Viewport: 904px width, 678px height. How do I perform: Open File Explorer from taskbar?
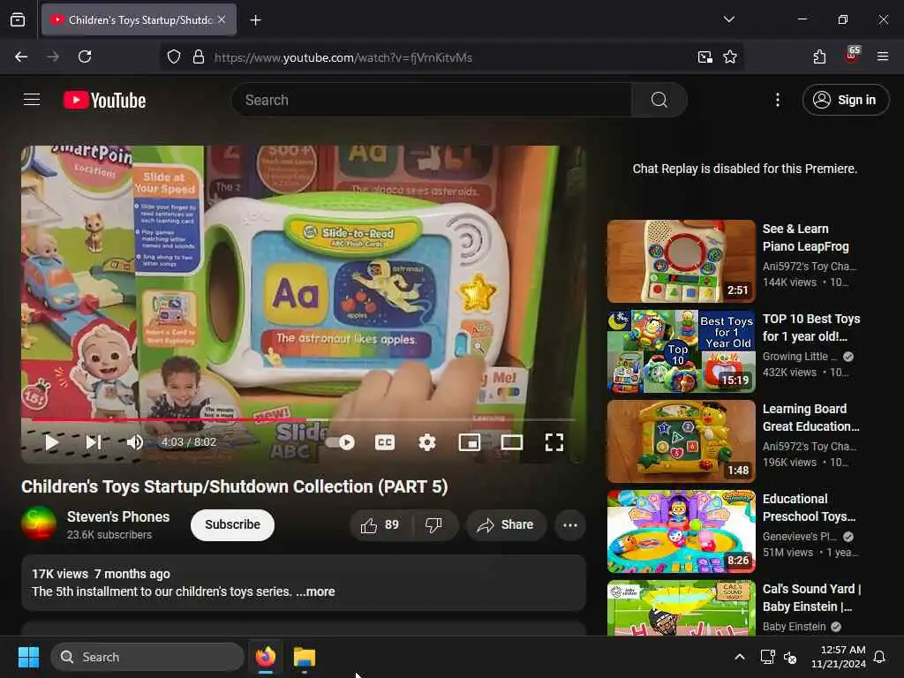coord(305,657)
